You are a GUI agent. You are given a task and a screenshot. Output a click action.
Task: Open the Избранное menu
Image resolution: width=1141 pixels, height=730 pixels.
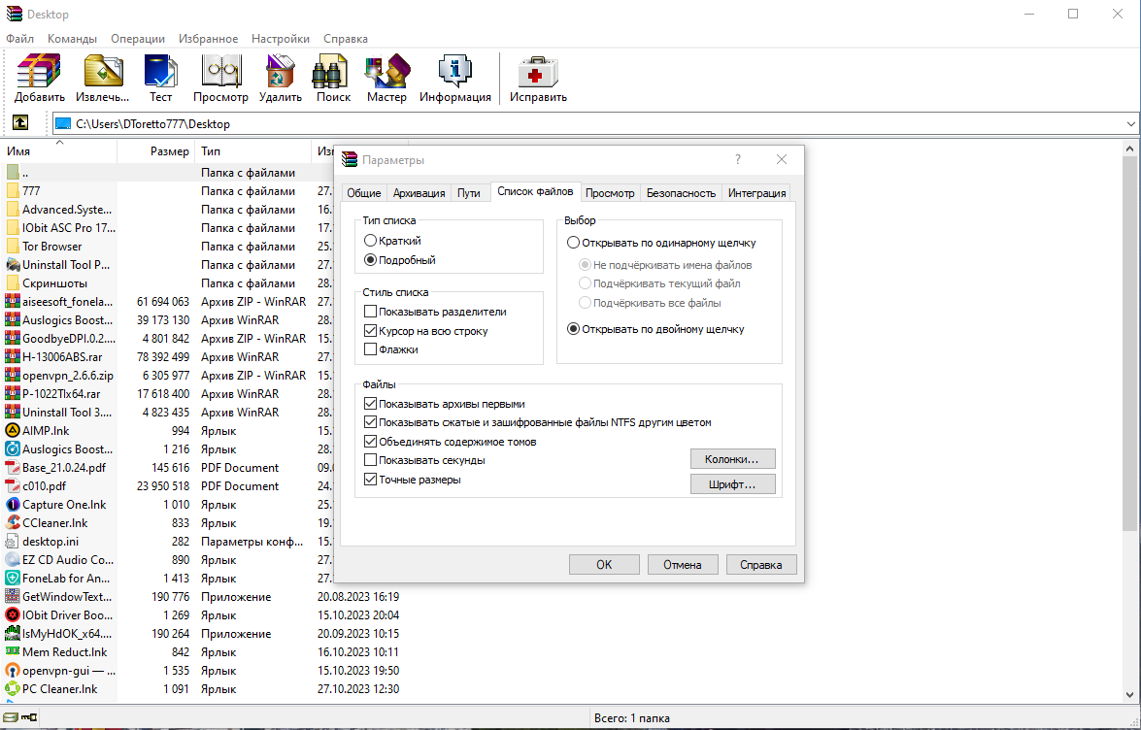[208, 39]
